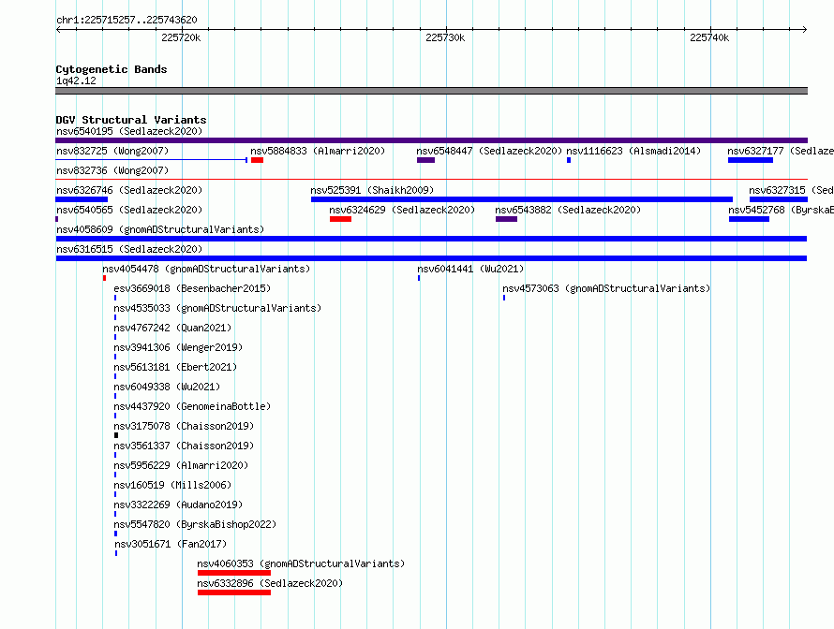Click the chr1:225715257..225743620 coordinates label
Screen dimensions: 834x629
coord(127,20)
